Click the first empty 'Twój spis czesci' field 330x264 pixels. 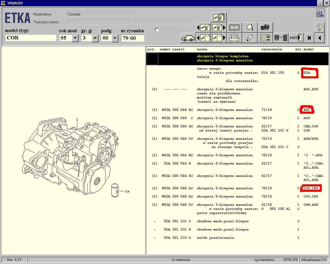pyautogui.click(x=100, y=22)
